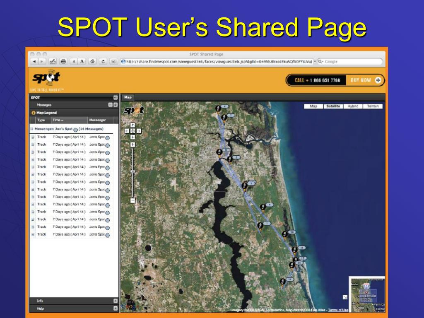Focus the Google search box
The image size is (424, 318).
(x=350, y=62)
